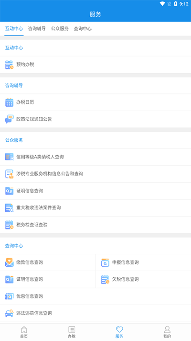The image size is (191, 341).
Task: Open 预约办税 entry text
Action: [25, 65]
